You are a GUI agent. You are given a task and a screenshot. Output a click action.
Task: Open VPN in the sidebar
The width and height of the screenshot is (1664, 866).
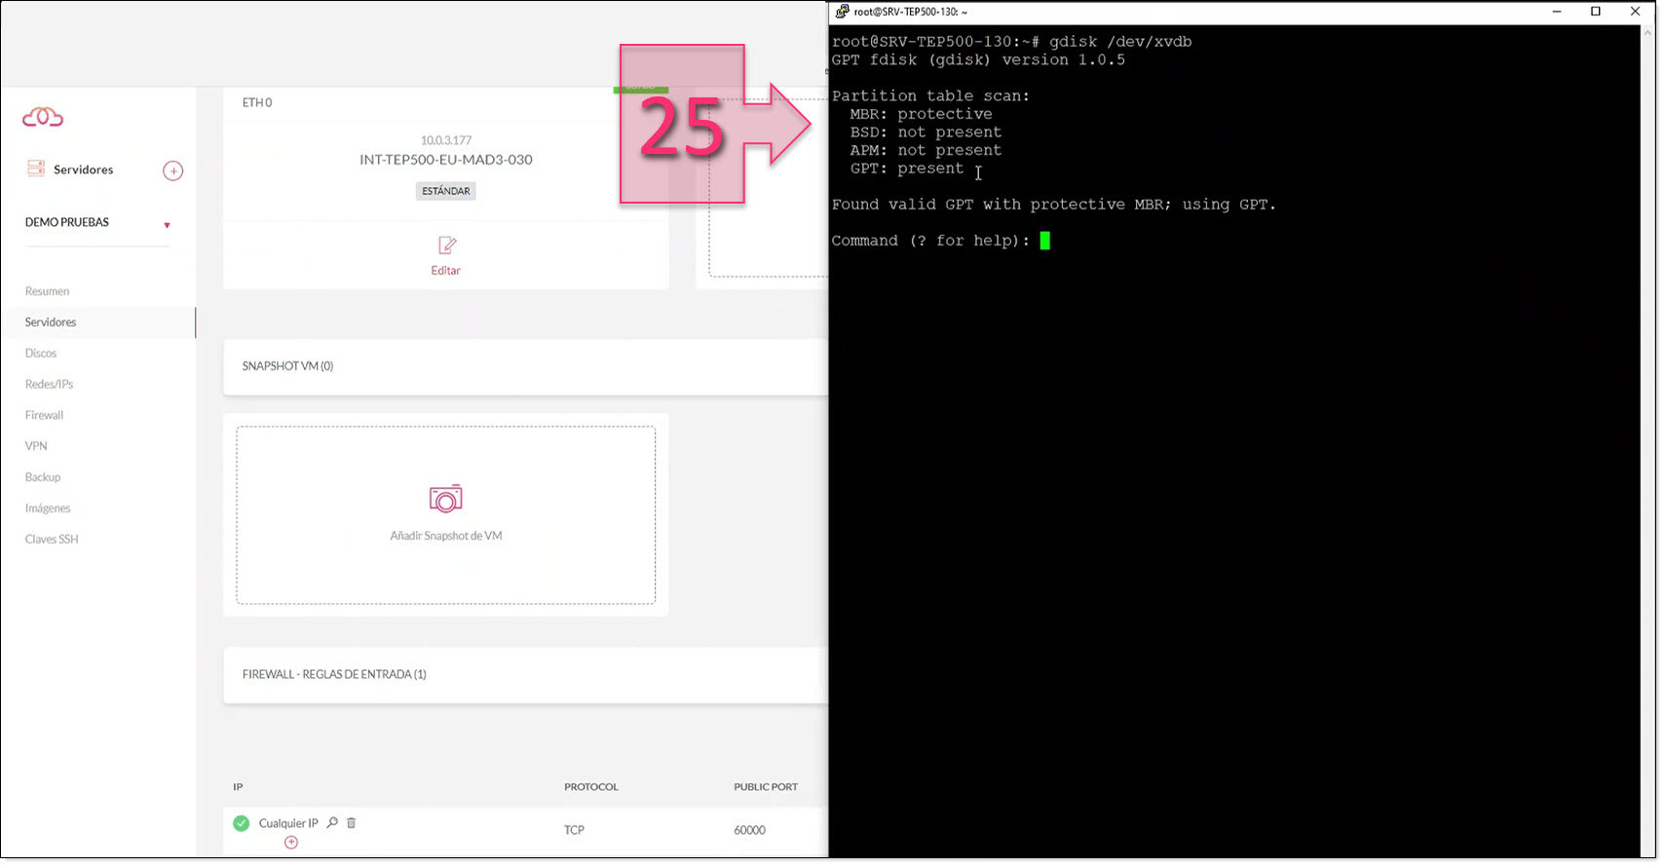(36, 446)
